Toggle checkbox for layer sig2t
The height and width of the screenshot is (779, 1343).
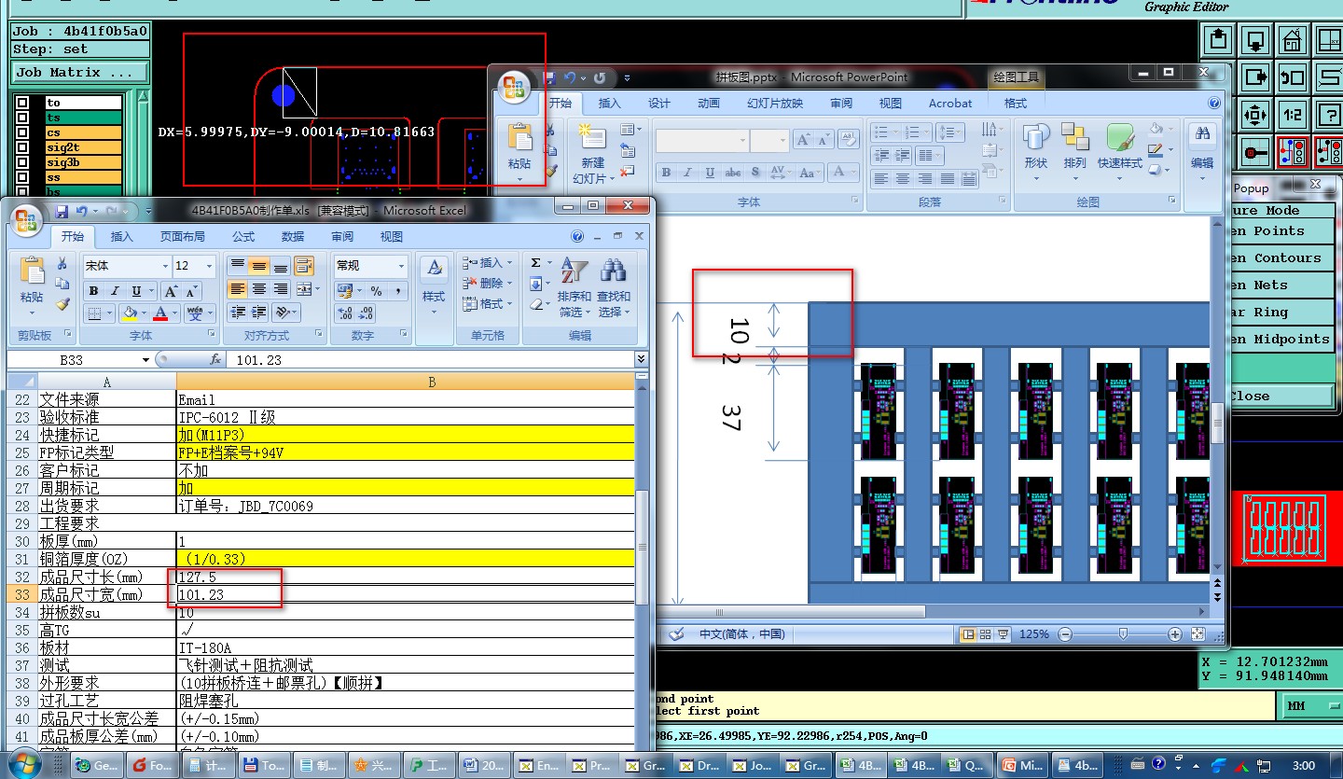tap(22, 147)
